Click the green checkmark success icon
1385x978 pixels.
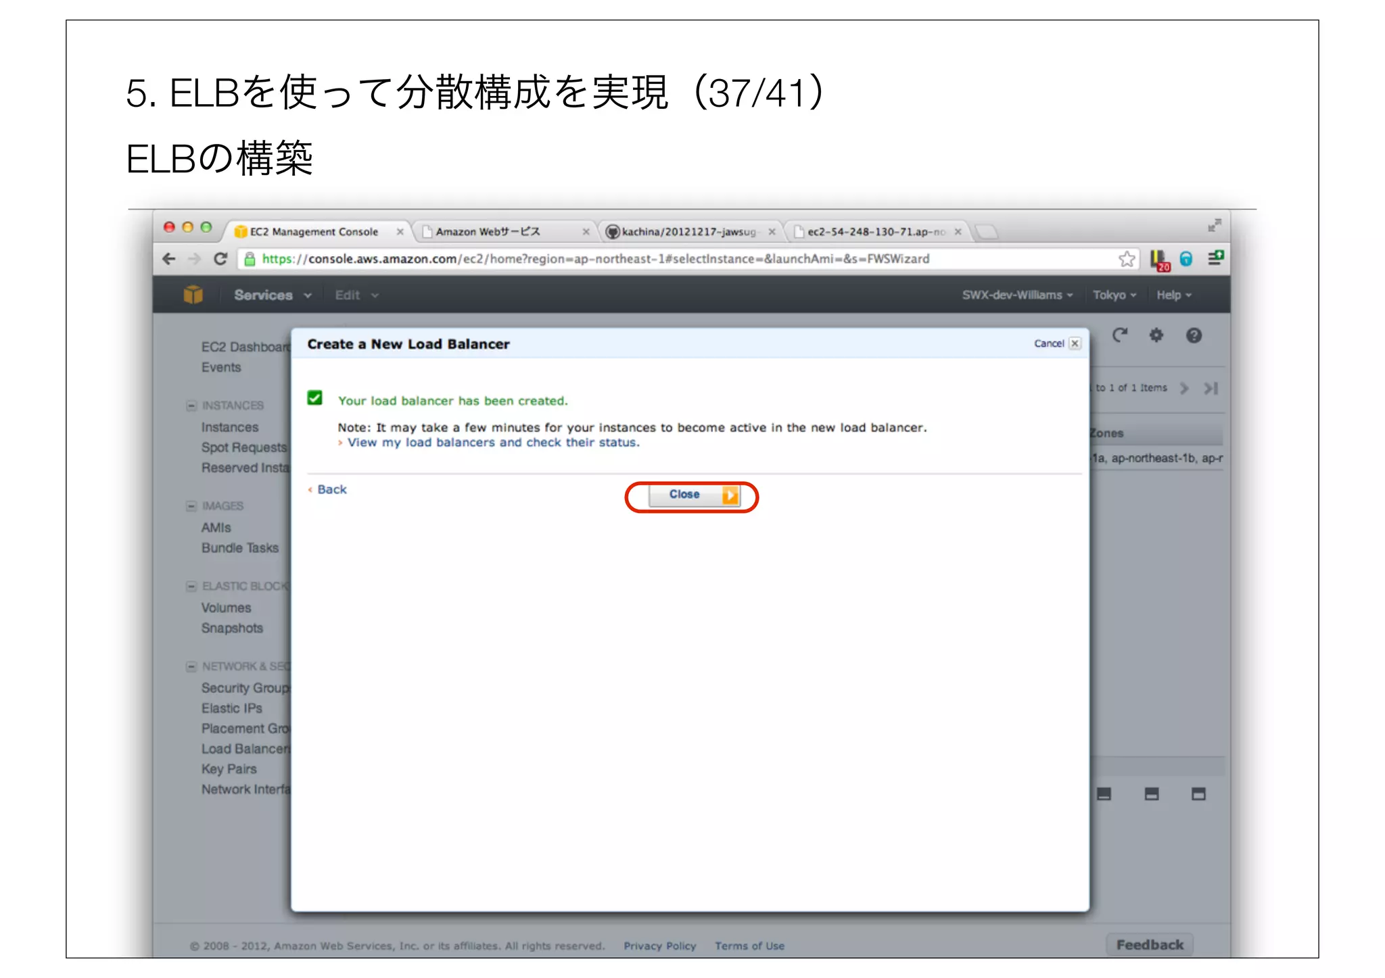point(314,398)
